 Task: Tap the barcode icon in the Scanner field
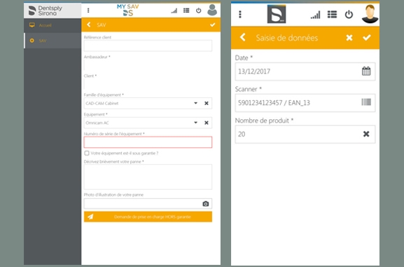[366, 102]
